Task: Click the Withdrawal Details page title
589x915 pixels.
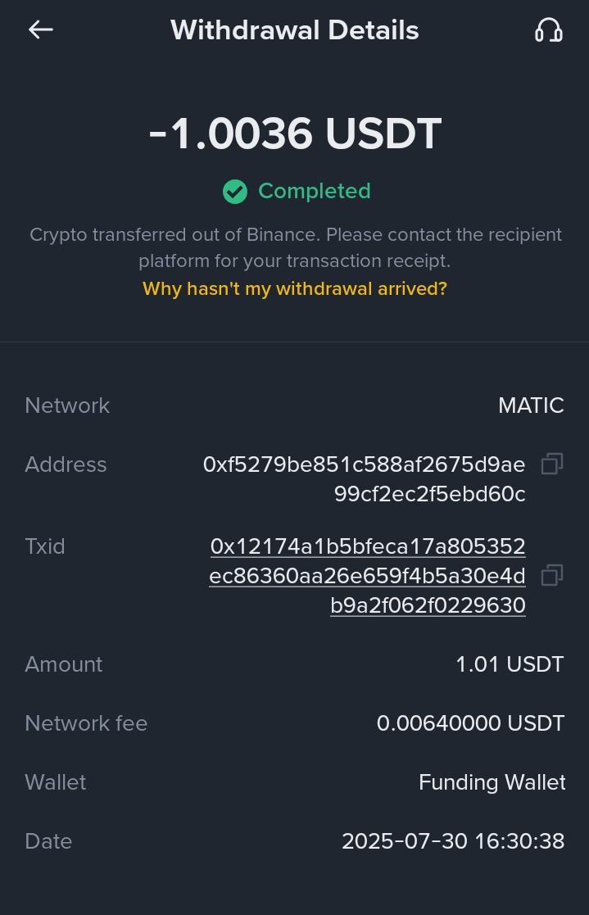Action: point(295,30)
